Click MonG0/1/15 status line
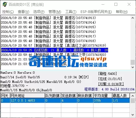The height and width of the screenshot is (118, 136). tap(26, 90)
